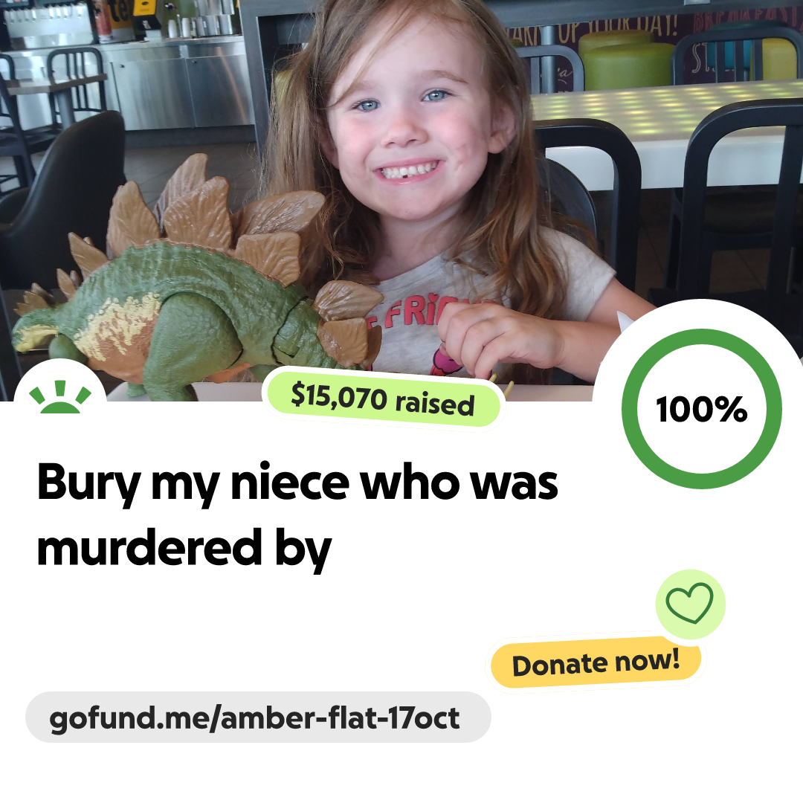The width and height of the screenshot is (803, 803).
Task: Click the green heart icon
Action: click(689, 603)
